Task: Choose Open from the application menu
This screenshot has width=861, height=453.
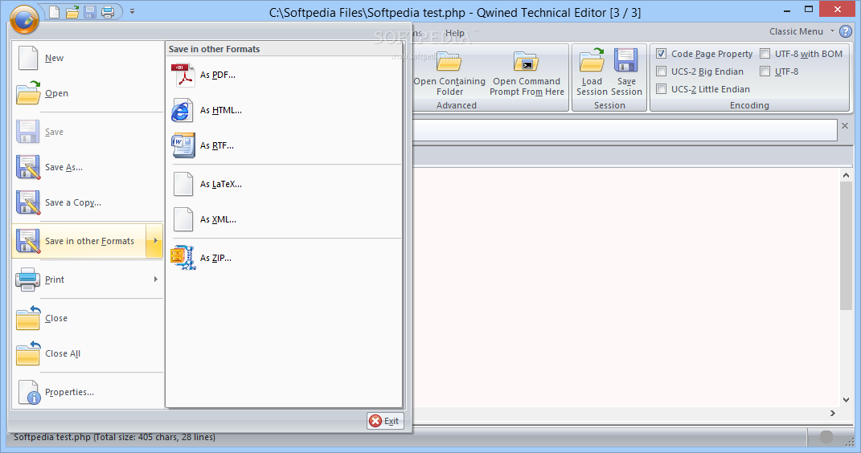Action: point(88,93)
